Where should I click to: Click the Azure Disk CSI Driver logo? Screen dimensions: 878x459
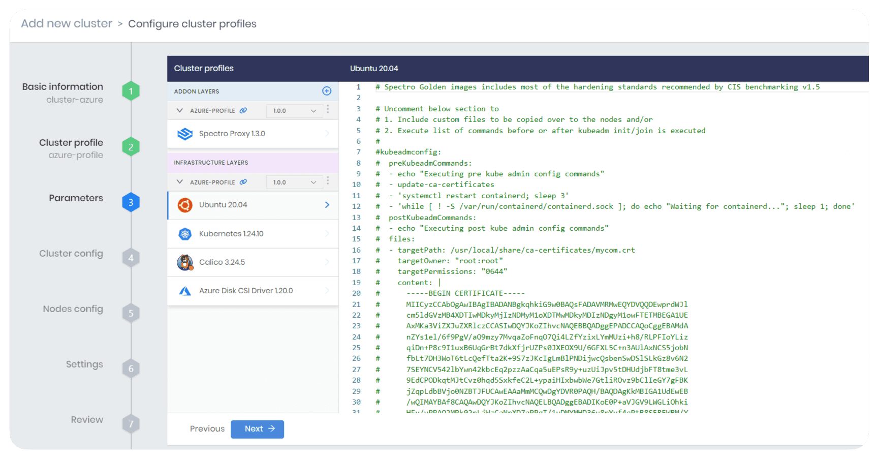(x=185, y=291)
